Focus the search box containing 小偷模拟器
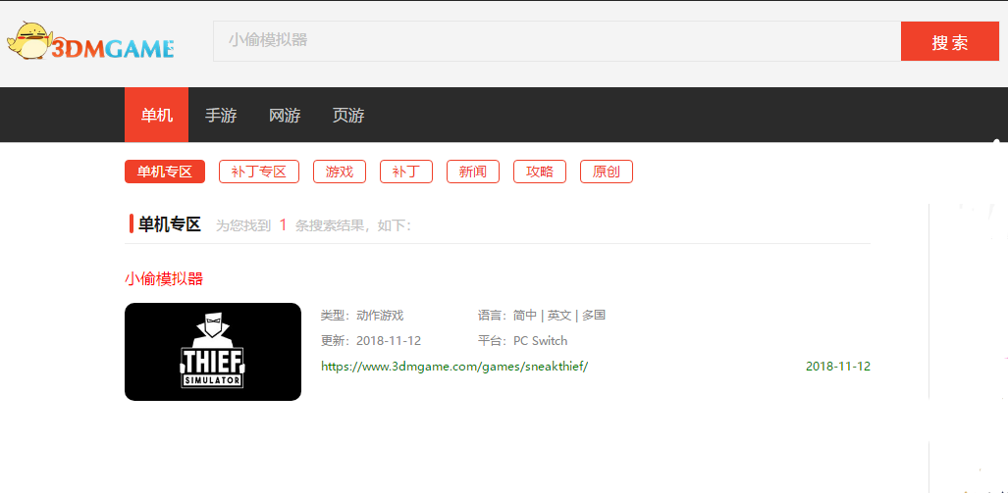Viewport: 1008px width, 493px height. point(557,41)
